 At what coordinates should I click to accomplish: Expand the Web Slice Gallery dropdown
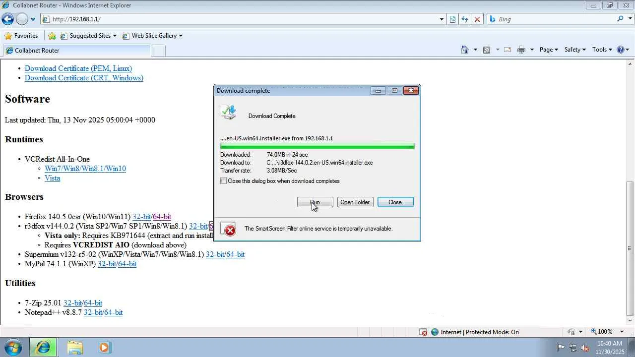coord(181,36)
